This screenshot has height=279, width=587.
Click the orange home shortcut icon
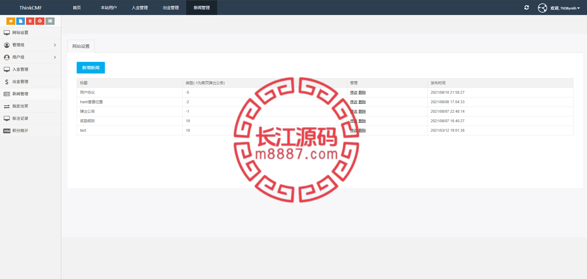[11, 21]
